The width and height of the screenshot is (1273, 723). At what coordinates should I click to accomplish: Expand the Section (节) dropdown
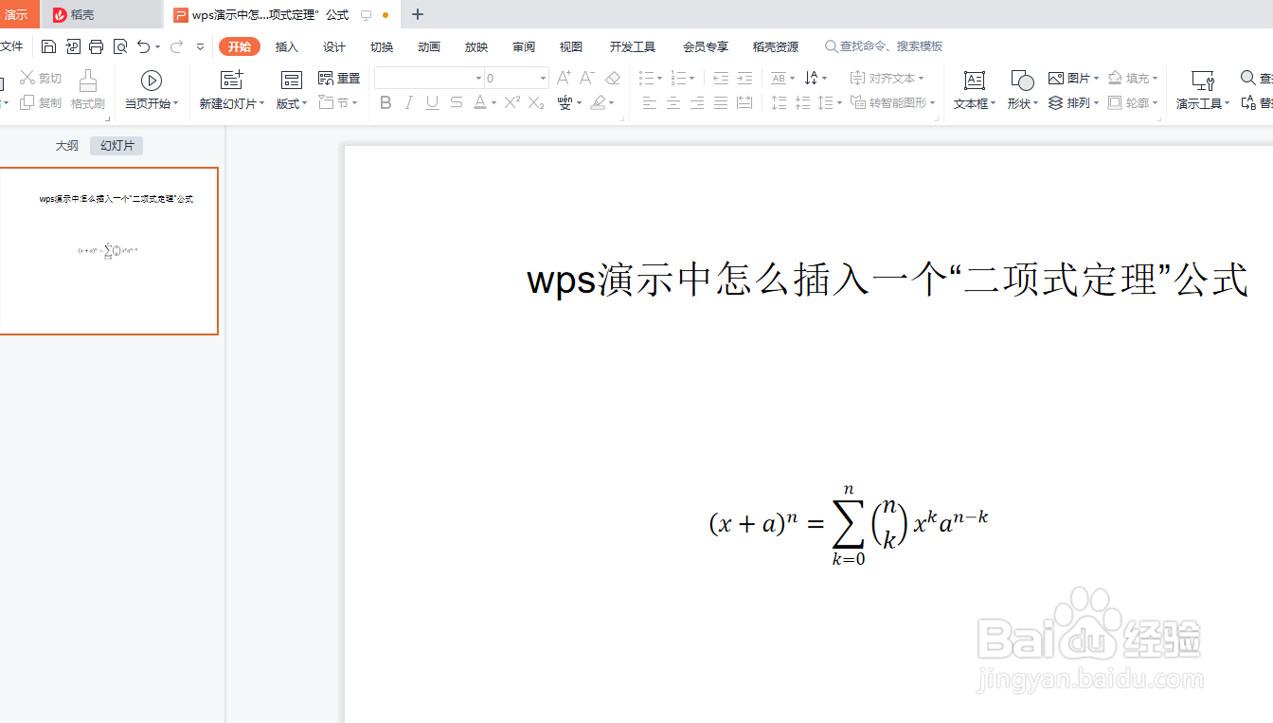point(355,103)
